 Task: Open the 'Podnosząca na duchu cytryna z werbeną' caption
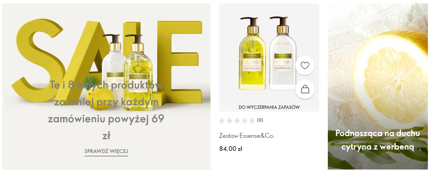pos(378,140)
